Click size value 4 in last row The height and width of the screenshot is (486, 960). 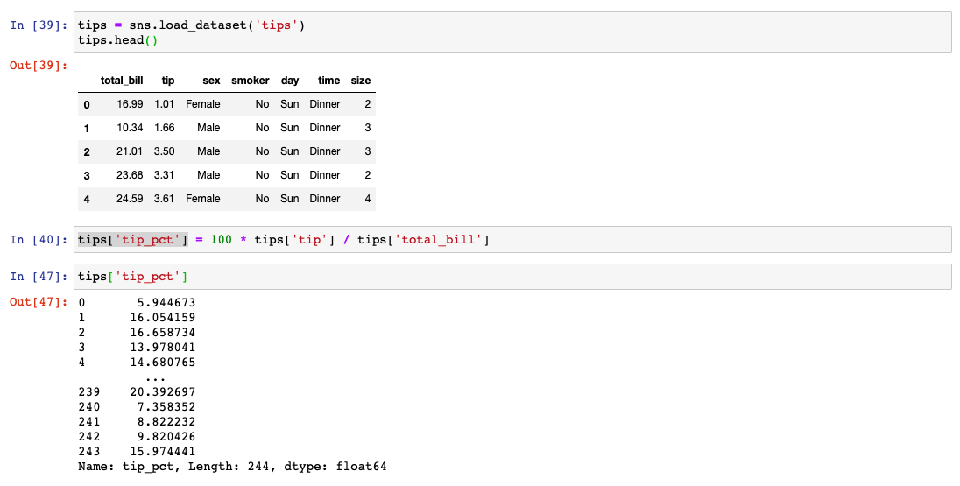pyautogui.click(x=367, y=199)
